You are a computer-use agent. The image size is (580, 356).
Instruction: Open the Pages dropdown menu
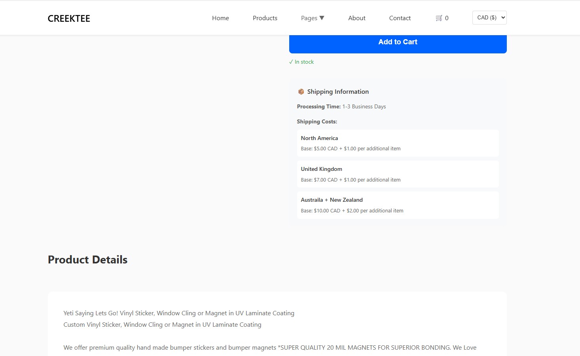[x=312, y=18]
